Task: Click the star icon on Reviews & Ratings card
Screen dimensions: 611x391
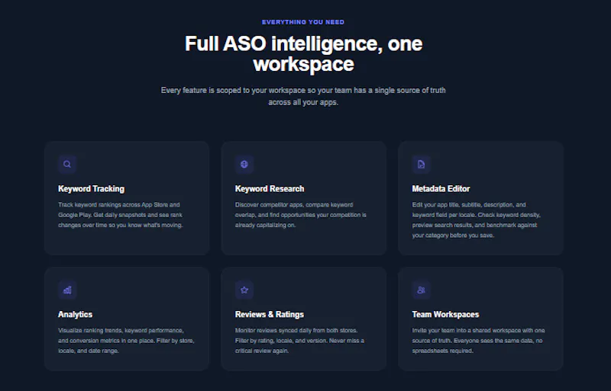Action: coord(244,290)
